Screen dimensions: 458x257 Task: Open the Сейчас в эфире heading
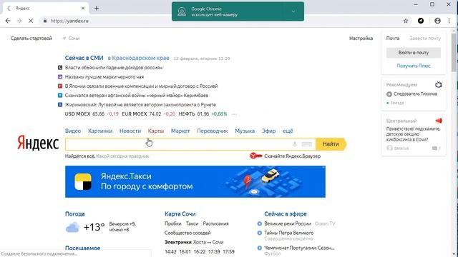pos(286,214)
